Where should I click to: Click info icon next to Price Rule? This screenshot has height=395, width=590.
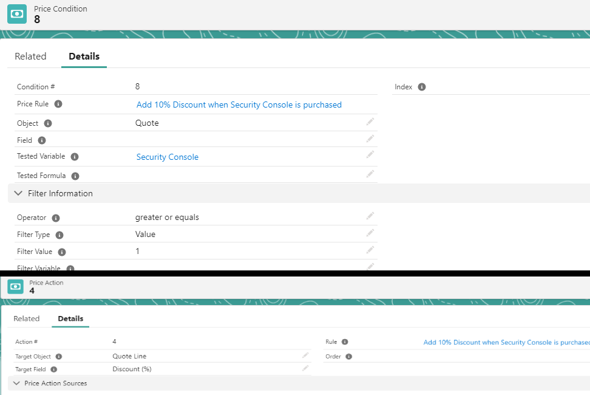(58, 104)
